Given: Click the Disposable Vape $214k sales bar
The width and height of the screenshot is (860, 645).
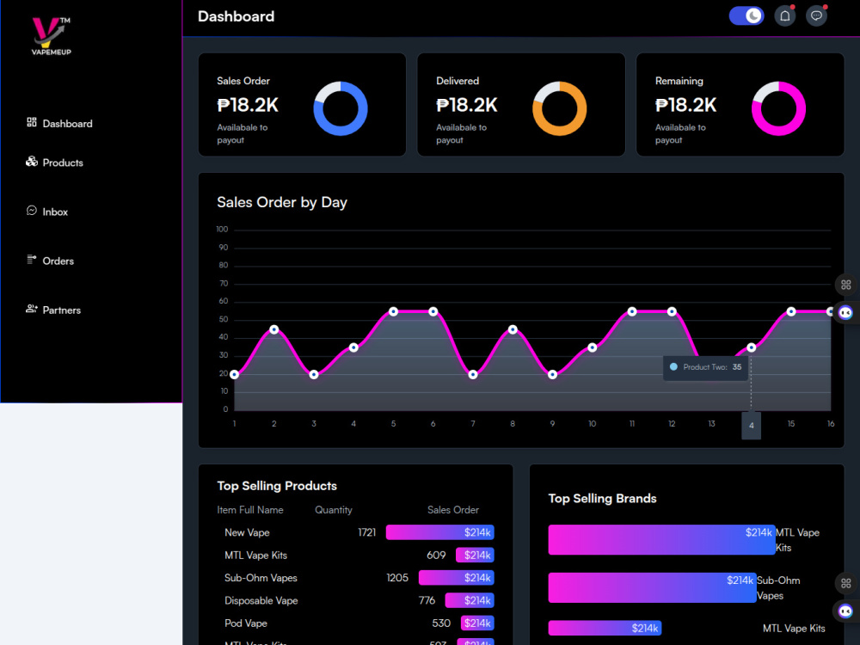Looking at the screenshot, I should (470, 600).
